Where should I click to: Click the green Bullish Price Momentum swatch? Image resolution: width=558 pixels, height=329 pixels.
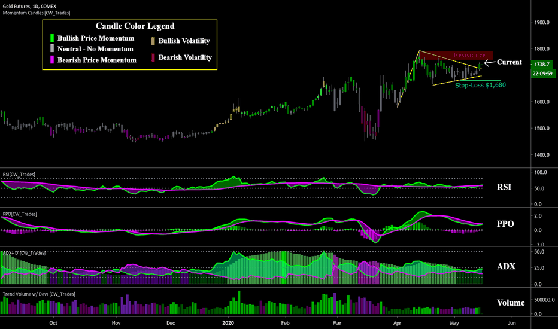click(52, 38)
